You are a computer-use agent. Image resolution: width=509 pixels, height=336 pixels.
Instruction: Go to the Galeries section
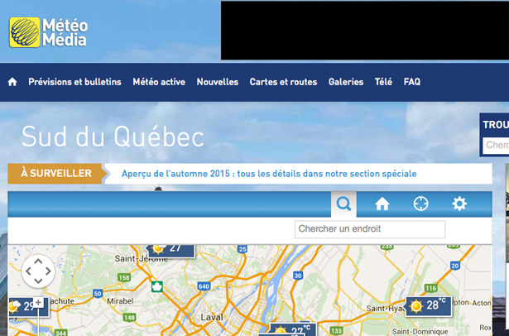pos(345,82)
